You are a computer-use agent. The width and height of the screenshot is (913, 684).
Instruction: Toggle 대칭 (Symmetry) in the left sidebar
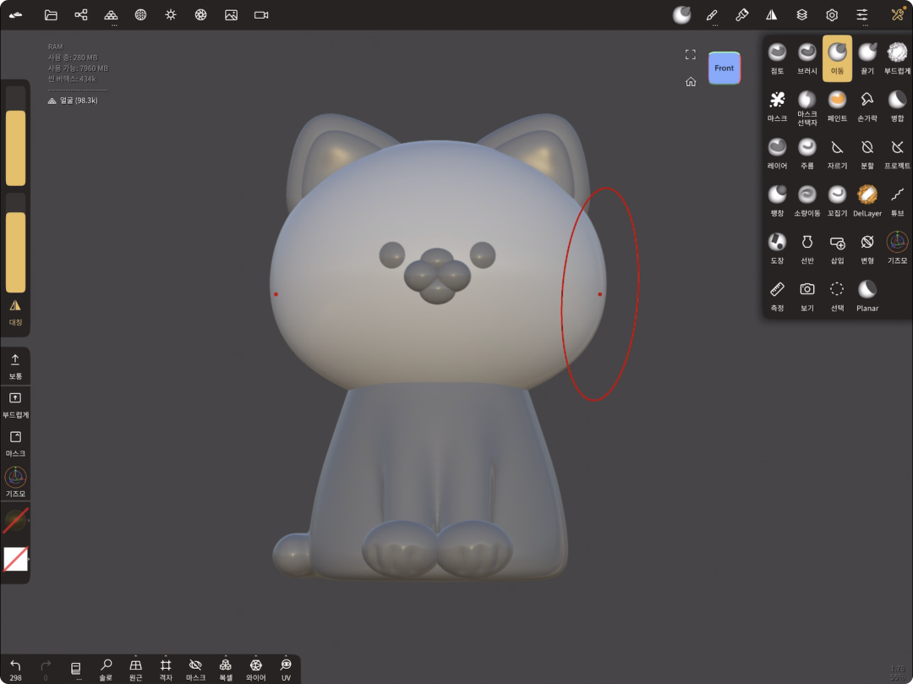[x=15, y=313]
